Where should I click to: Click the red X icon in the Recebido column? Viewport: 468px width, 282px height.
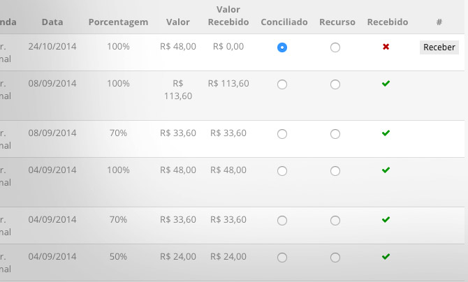coord(386,47)
